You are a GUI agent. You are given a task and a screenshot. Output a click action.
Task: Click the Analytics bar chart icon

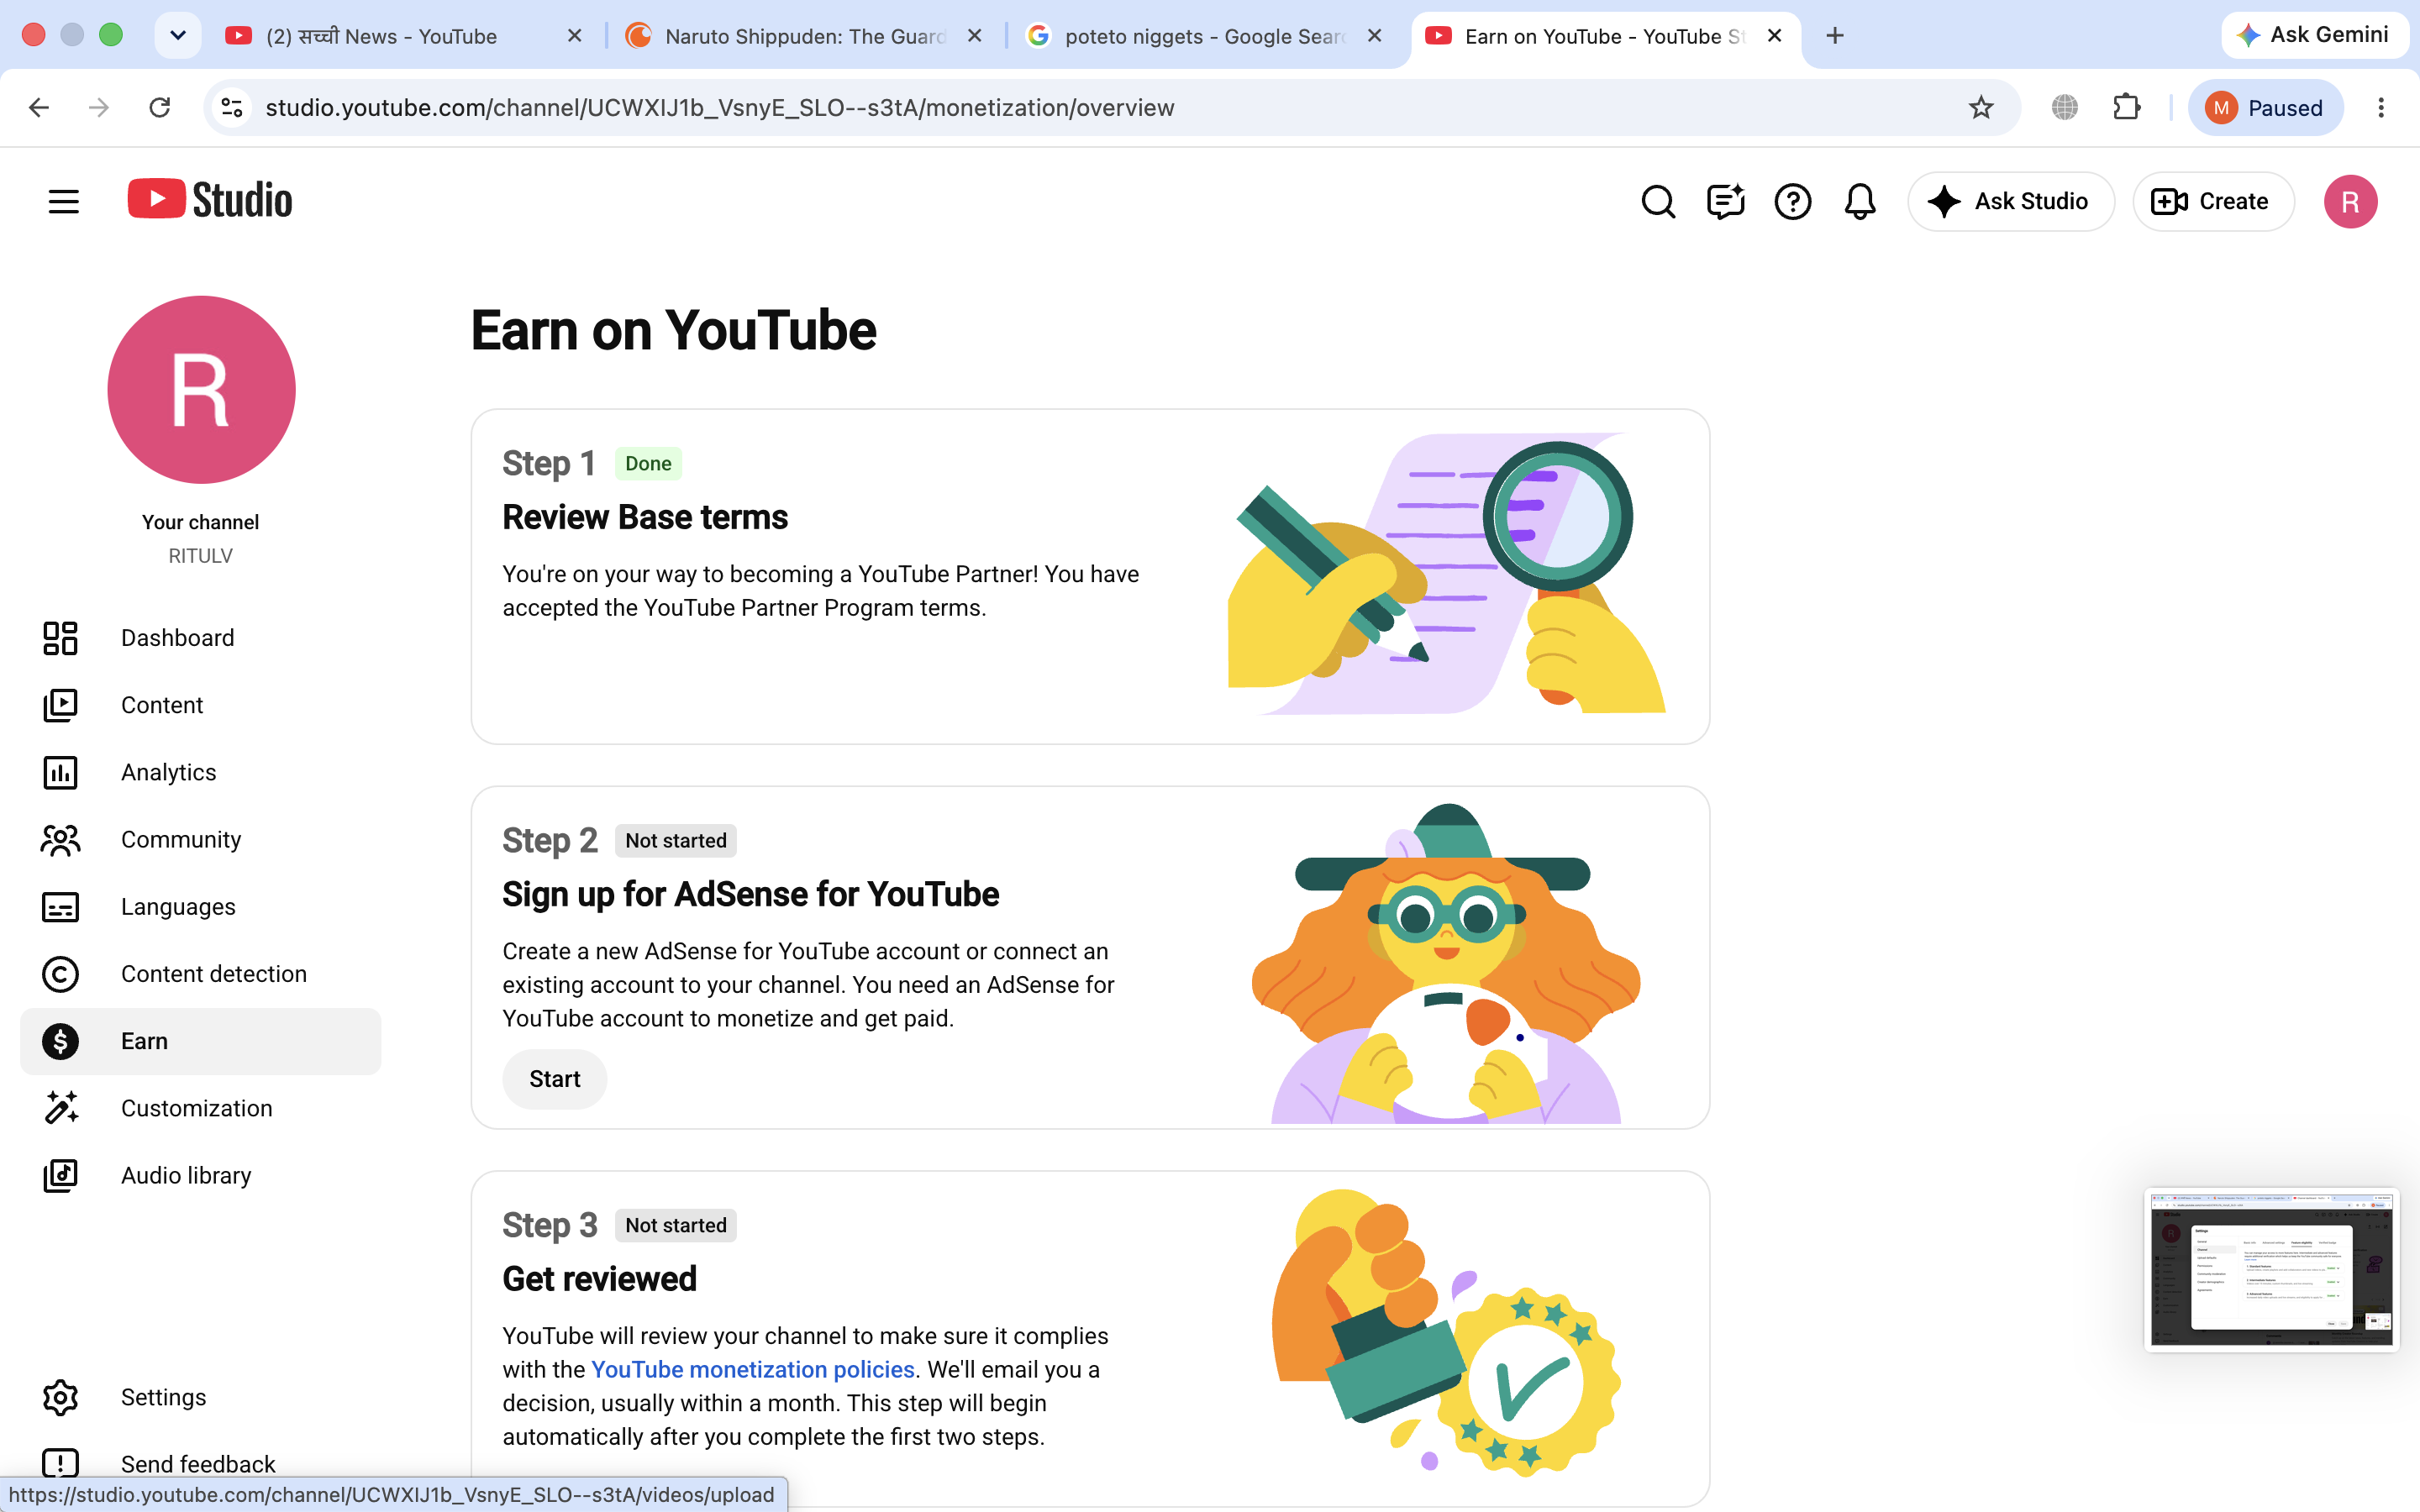pyautogui.click(x=60, y=772)
